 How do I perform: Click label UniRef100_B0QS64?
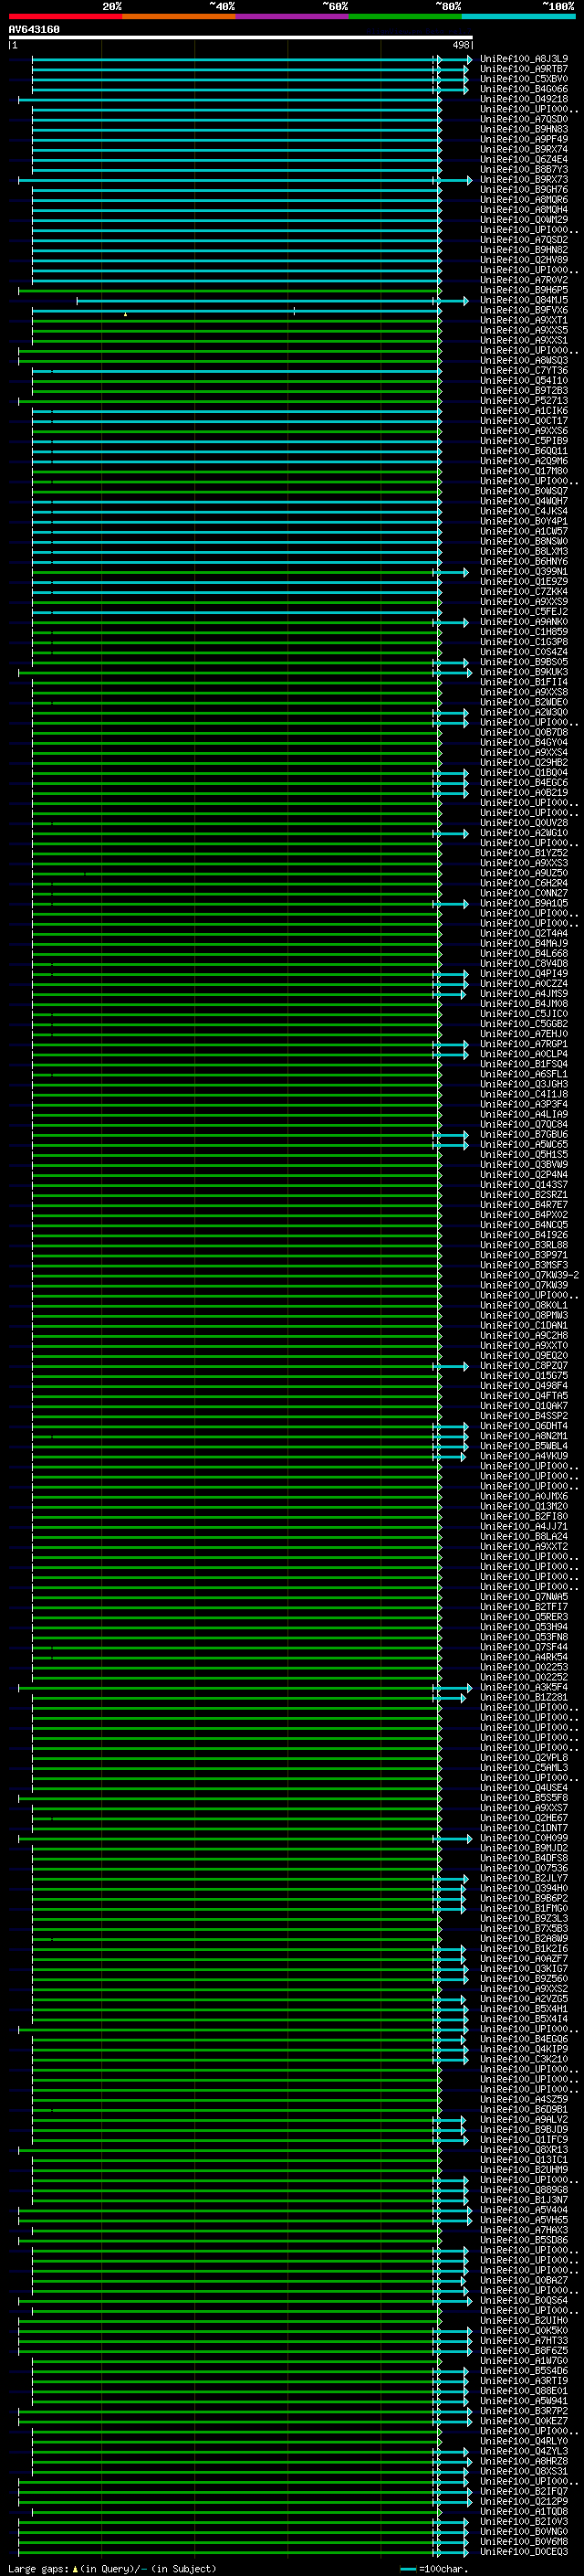(524, 2300)
